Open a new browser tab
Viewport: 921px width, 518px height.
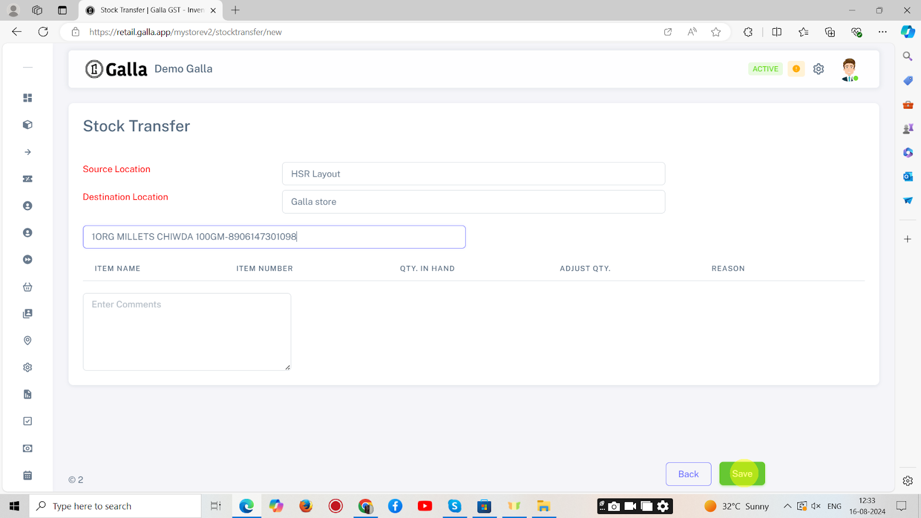point(235,10)
